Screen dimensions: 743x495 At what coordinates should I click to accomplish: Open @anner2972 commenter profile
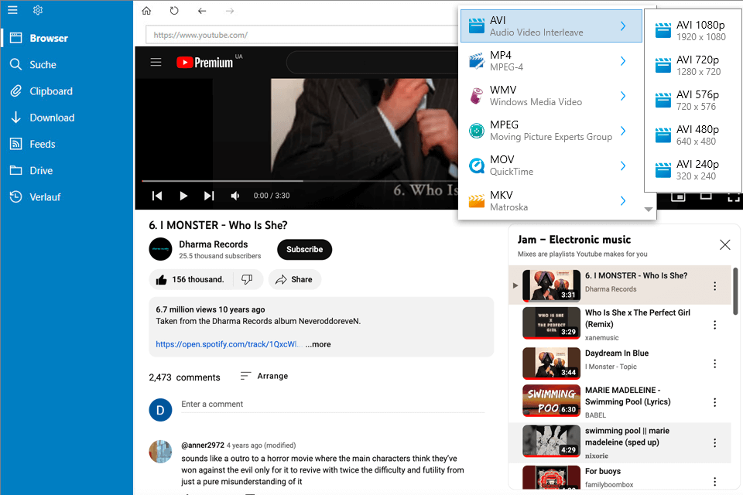[203, 445]
